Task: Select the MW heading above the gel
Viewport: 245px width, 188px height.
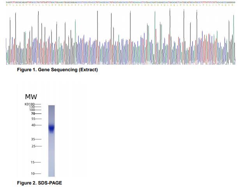Action: coord(31,97)
